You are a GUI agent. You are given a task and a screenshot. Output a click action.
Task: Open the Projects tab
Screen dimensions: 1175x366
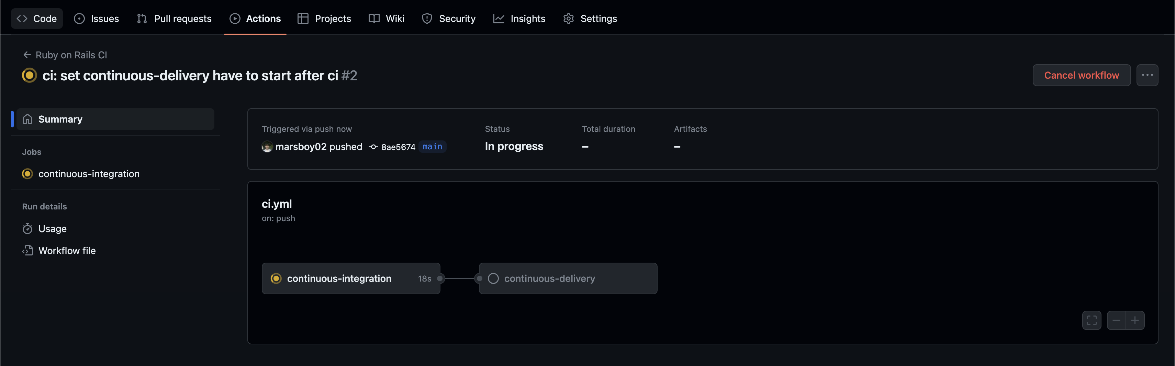[324, 18]
